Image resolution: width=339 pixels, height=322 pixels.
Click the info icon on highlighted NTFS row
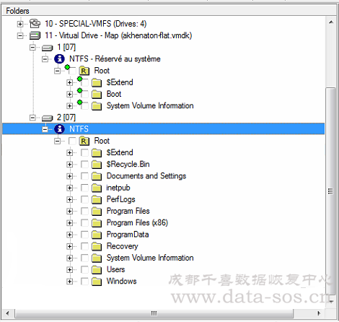59,129
